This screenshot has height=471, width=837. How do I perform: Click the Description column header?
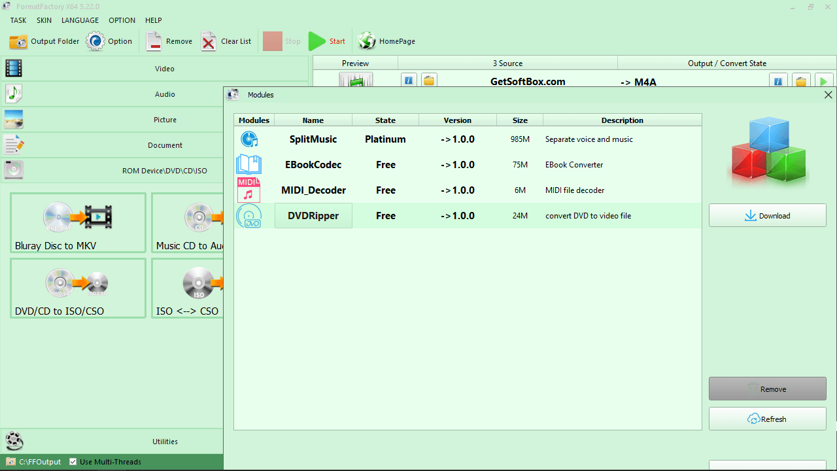click(x=623, y=120)
